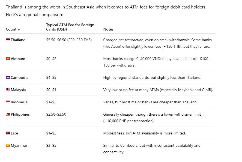242x162 pixels.
Task: Click the italic 'per transaction' text
Action: coord(131,40)
